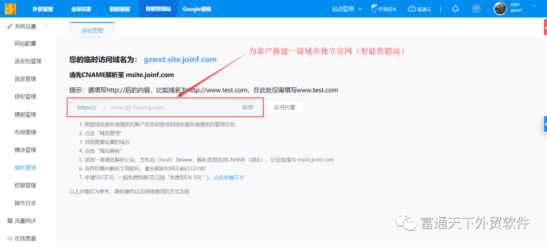The height and width of the screenshot is (247, 547).
Task: Open 授权管理 in the sidebar
Action: 25,97
